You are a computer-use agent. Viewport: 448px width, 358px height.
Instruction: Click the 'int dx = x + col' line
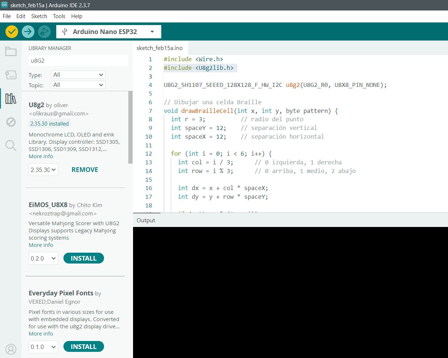(223, 188)
